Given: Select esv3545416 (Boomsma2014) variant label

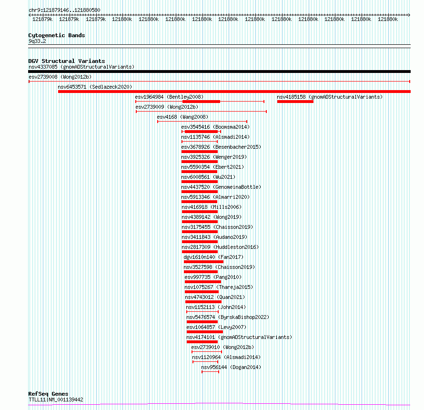Looking at the screenshot, I should (x=215, y=127).
